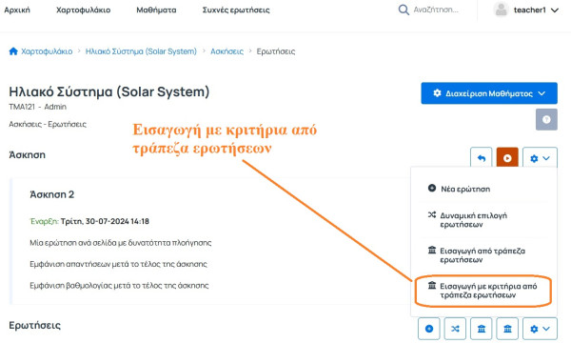Open the Ασκήσεις breadcrumb link
The width and height of the screenshot is (571, 343).
[226, 51]
